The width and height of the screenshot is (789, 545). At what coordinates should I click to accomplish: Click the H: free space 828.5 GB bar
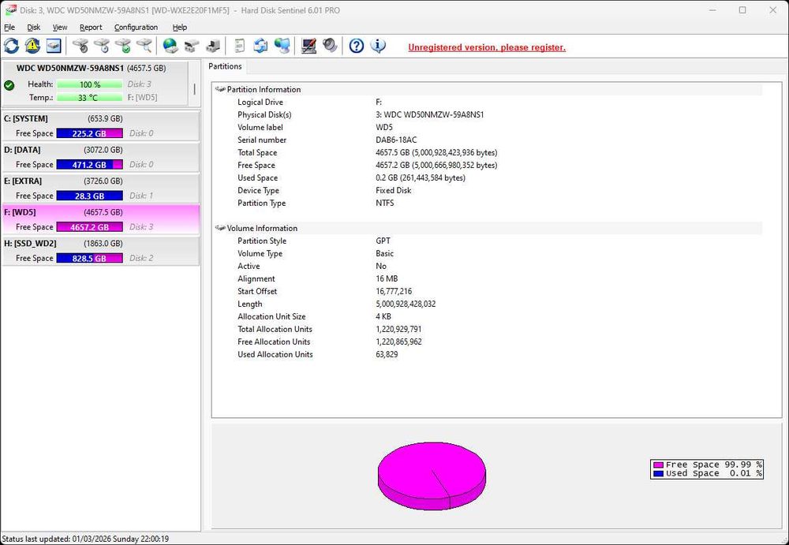click(90, 258)
